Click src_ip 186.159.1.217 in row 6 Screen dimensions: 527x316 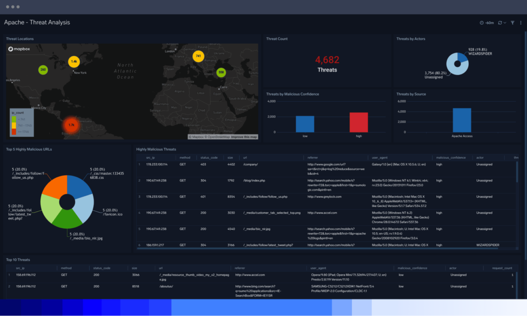155,245
